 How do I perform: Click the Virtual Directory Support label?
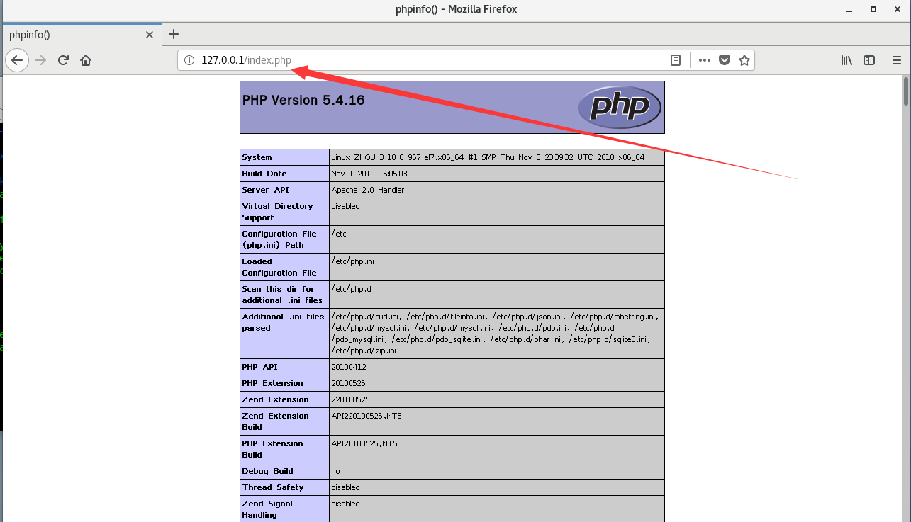tap(277, 212)
